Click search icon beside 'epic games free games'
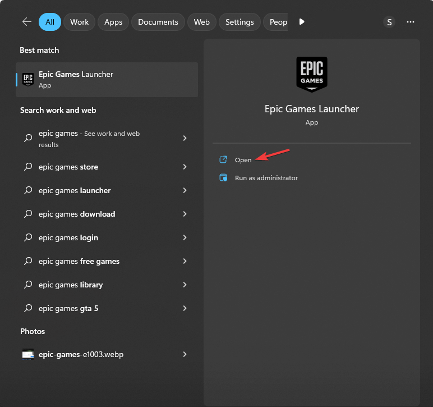This screenshot has height=407, width=433. point(28,261)
